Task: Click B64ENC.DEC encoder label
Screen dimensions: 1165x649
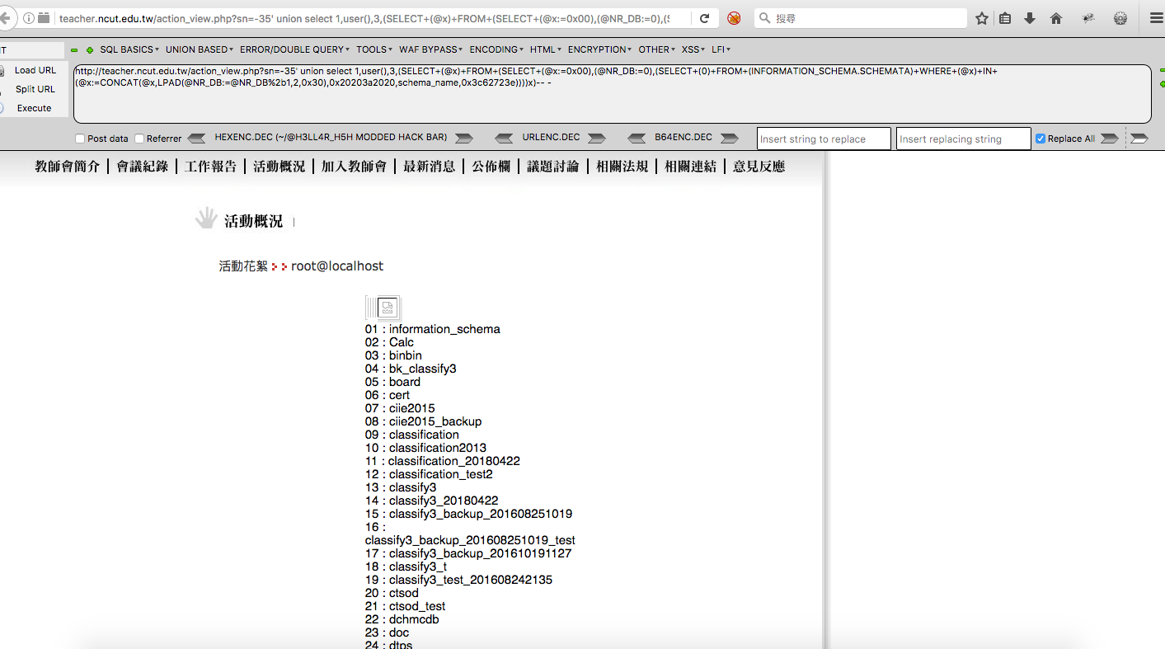Action: pos(683,137)
